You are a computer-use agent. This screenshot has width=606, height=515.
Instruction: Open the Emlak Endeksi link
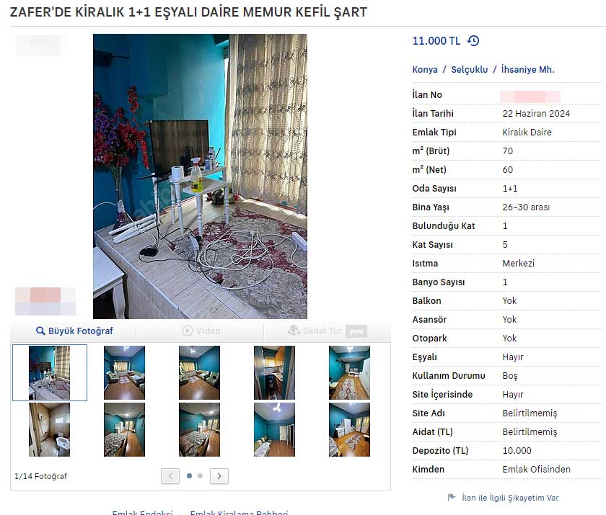point(142,512)
